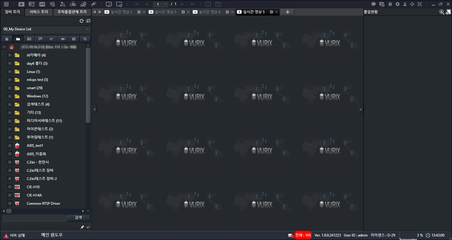Click the device search input field

click(x=34, y=218)
